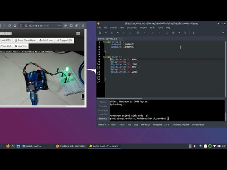Open the Document menu in Geany
The width and height of the screenshot is (227, 170).
132,27
